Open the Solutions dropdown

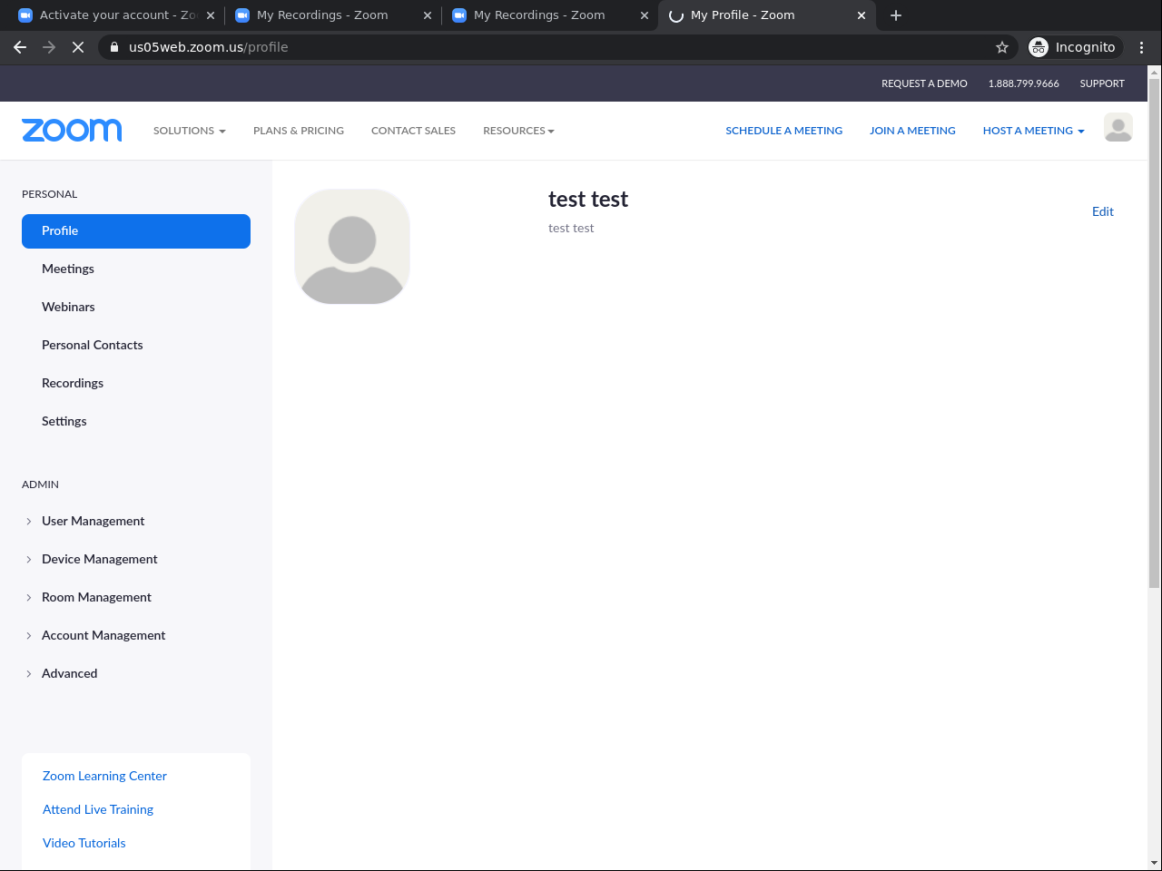pos(189,131)
